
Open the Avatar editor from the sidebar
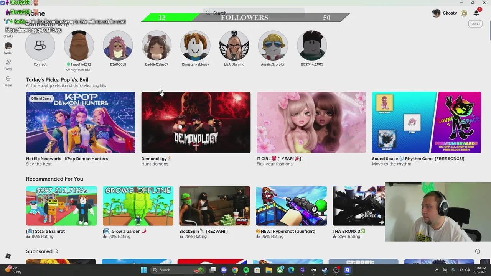coord(8,48)
